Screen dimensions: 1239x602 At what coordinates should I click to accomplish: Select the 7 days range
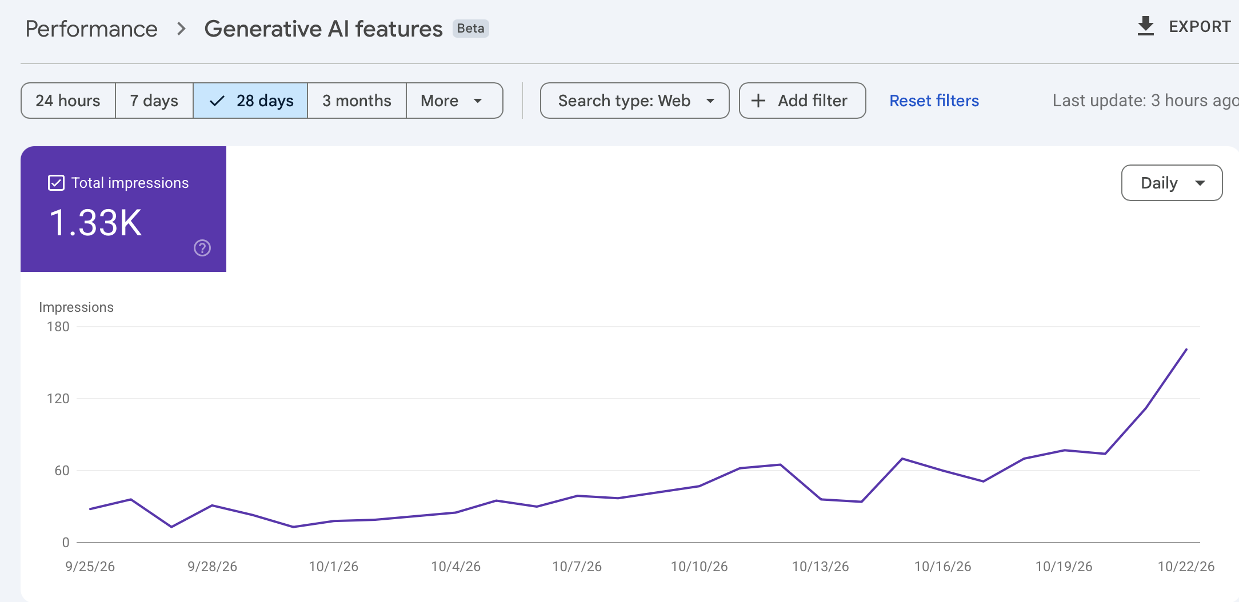coord(154,101)
